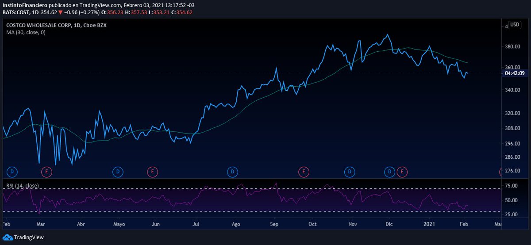Click the 308.00 price axis label
531x245 pixels.
pyautogui.click(x=512, y=128)
